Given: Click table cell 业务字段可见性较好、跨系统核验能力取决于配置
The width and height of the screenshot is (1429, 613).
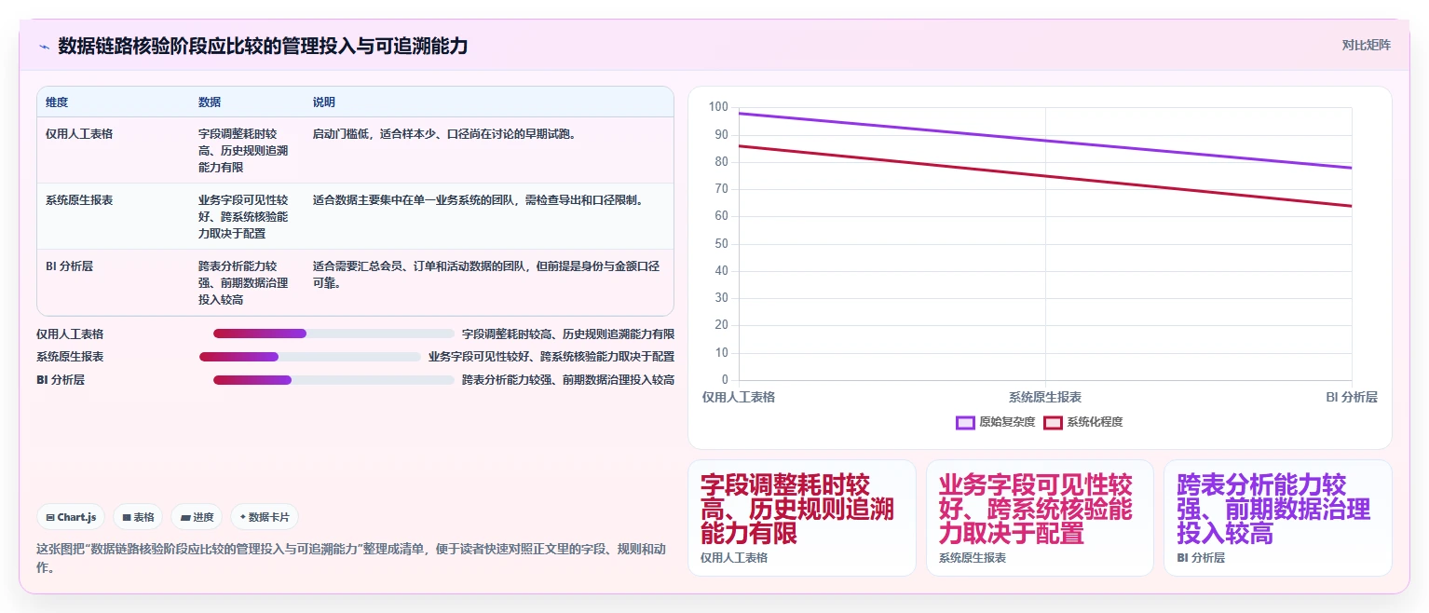Looking at the screenshot, I should point(243,217).
